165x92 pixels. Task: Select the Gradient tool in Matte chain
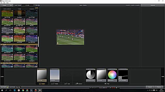(x=55, y=75)
